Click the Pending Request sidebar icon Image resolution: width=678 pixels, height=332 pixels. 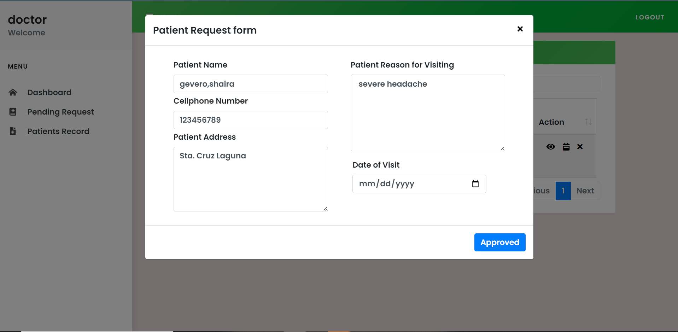pyautogui.click(x=13, y=112)
